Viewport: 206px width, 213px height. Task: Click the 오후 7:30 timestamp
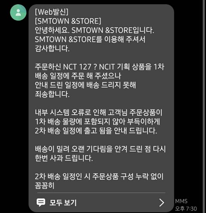(x=186, y=209)
